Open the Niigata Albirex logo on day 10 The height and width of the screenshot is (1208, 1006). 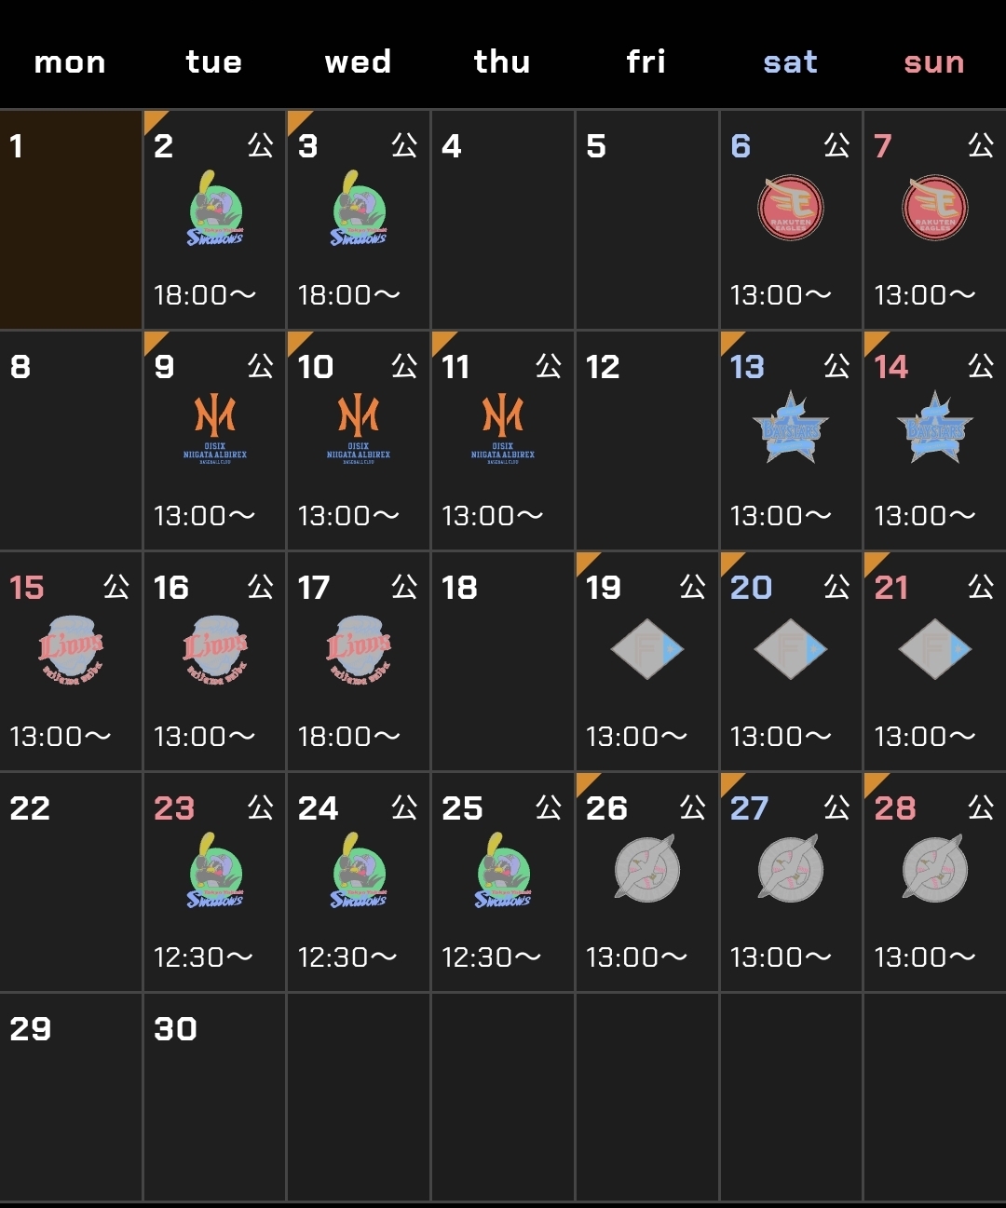point(359,428)
